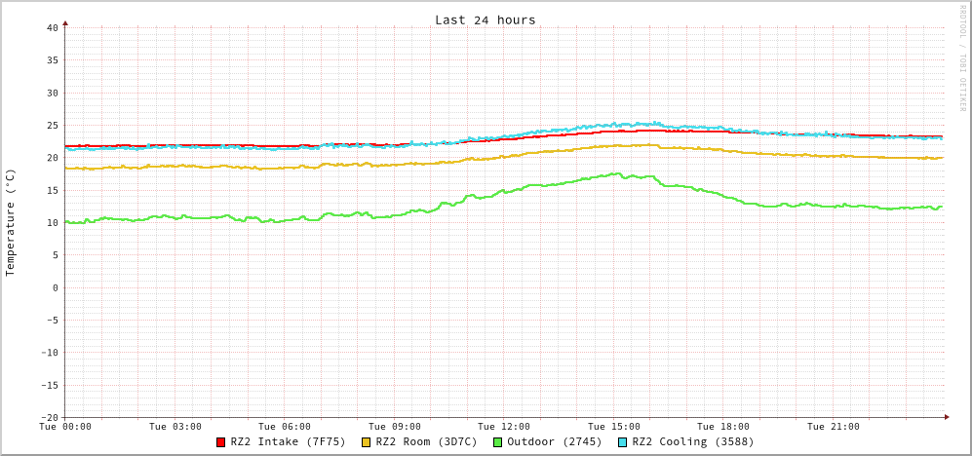This screenshot has width=972, height=456.
Task: Click the Tue 06:00 time axis label
Action: click(x=285, y=427)
